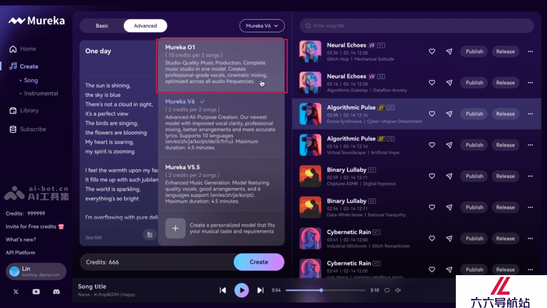Open more options for Neural Echoes V1

tap(530, 52)
